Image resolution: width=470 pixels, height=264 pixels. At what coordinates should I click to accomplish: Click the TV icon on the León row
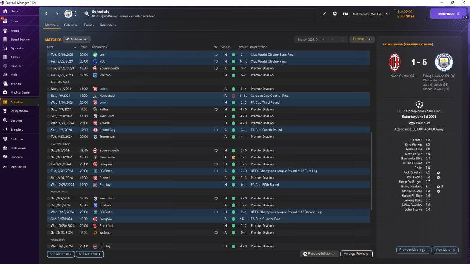pos(216,55)
